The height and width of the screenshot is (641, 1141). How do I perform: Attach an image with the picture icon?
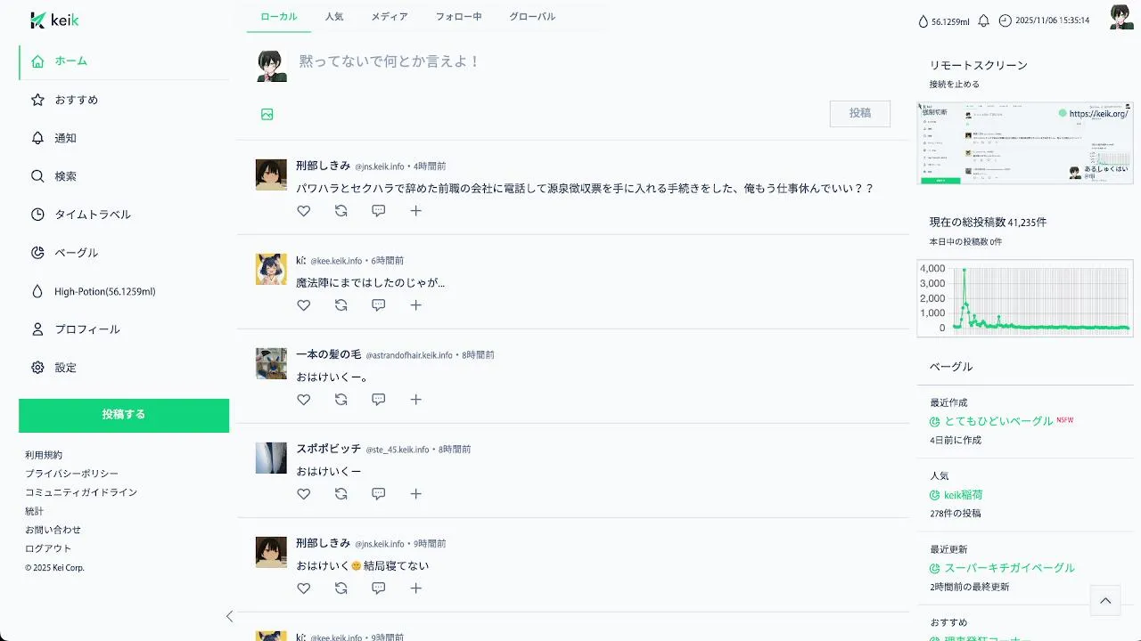click(x=267, y=114)
